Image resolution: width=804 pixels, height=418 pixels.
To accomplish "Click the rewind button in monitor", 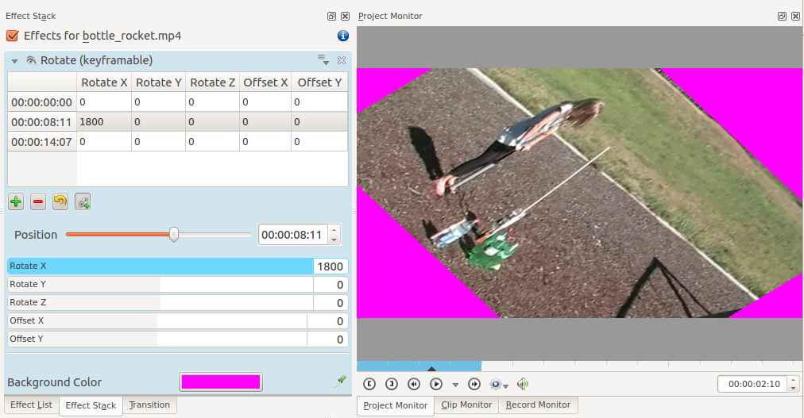I will 414,384.
